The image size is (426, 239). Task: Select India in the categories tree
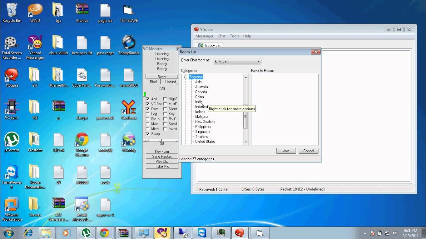tap(199, 102)
